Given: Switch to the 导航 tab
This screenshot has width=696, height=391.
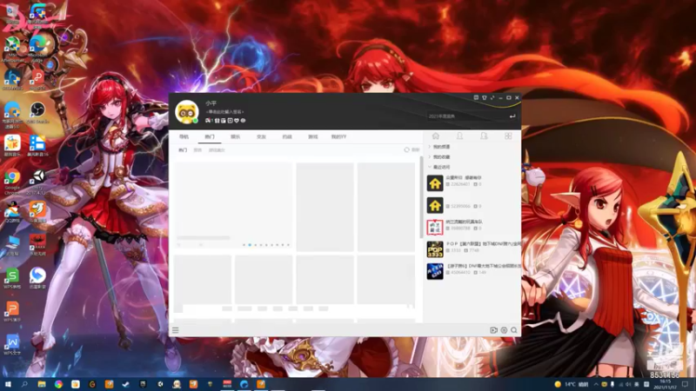Looking at the screenshot, I should [184, 136].
